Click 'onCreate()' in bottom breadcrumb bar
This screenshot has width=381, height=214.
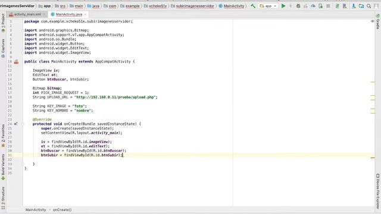point(62,210)
